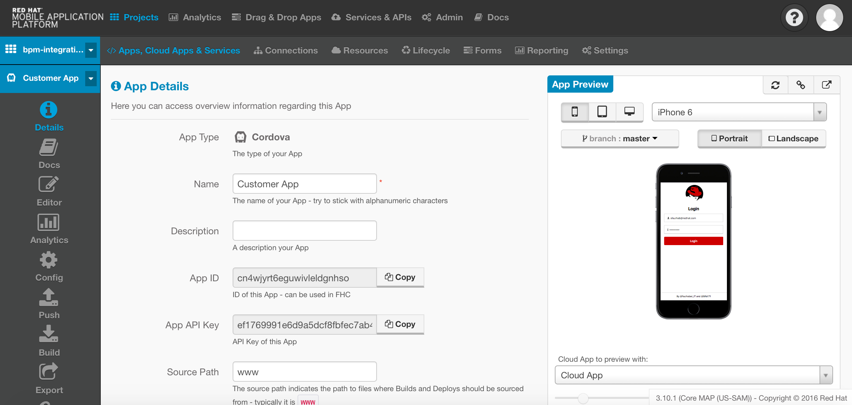Open preview in new window icon
852x405 pixels.
pyautogui.click(x=826, y=85)
